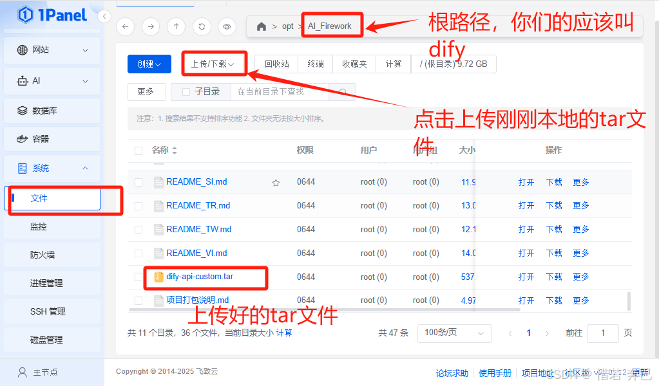Viewport: 659px width, 386px height.
Task: Click the home icon in the path breadcrumb
Action: [262, 26]
